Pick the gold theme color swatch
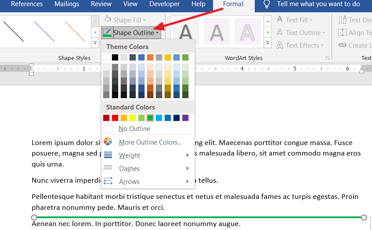Image resolution: width=372 pixels, height=230 pixels. [x=168, y=57]
